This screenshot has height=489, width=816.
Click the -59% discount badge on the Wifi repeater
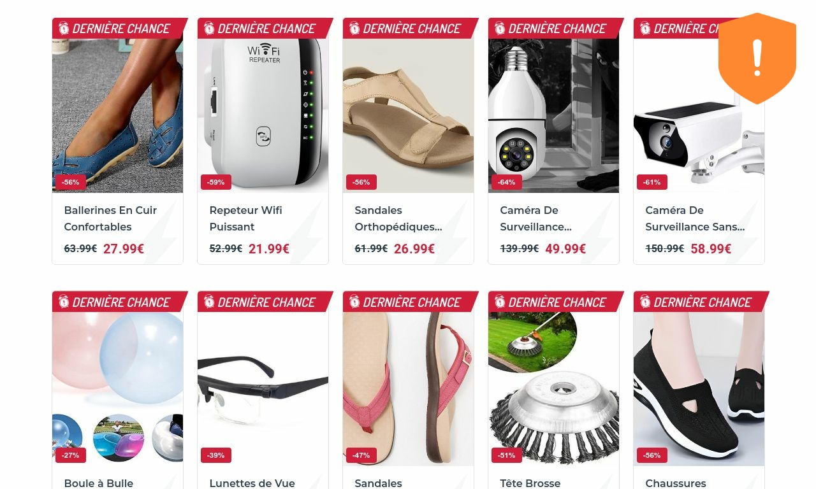[216, 182]
